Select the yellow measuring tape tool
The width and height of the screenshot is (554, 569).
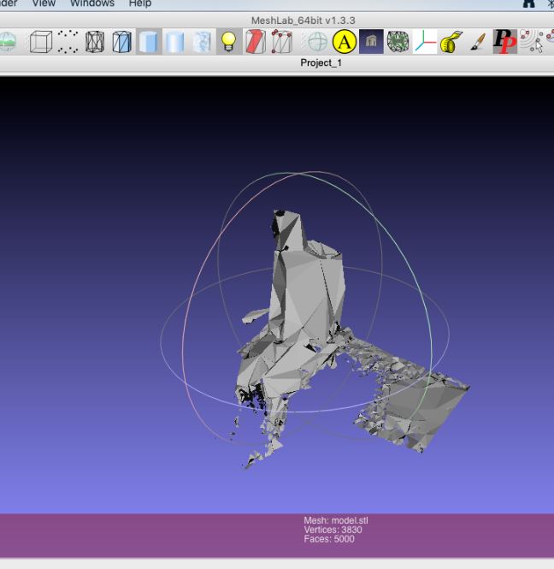451,42
